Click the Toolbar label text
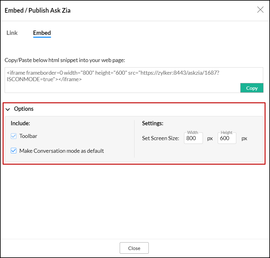The width and height of the screenshot is (270, 258). pos(28,136)
